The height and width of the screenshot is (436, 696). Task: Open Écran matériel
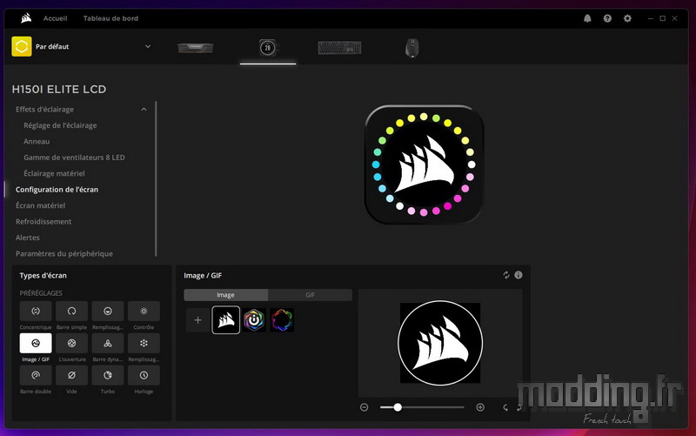point(40,205)
